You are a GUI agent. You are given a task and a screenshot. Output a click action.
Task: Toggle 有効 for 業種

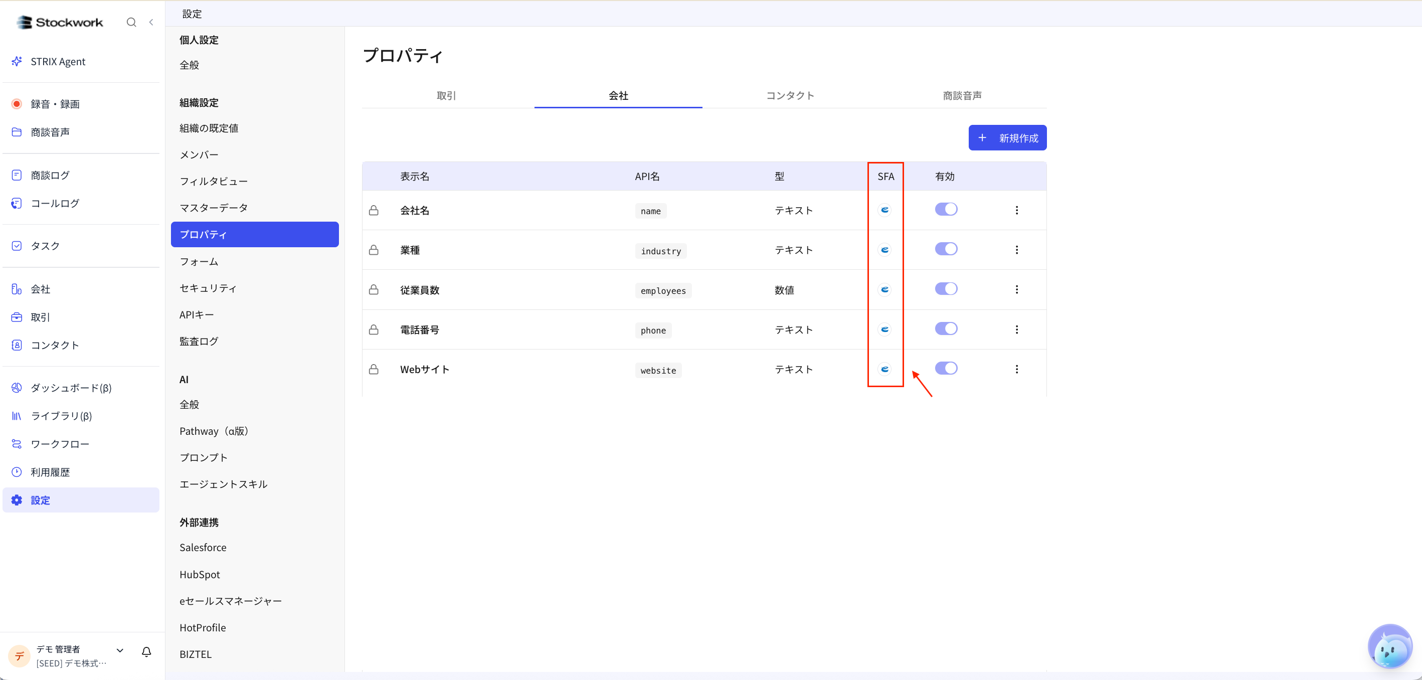pyautogui.click(x=946, y=249)
